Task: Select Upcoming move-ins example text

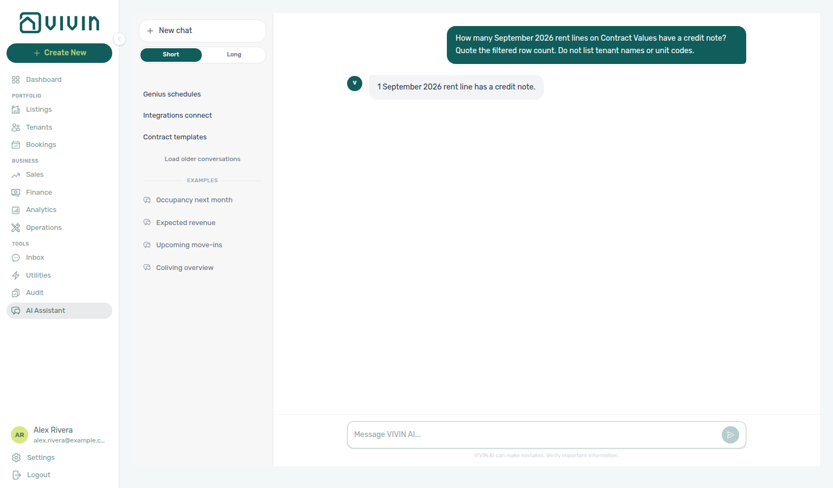Action: [189, 245]
